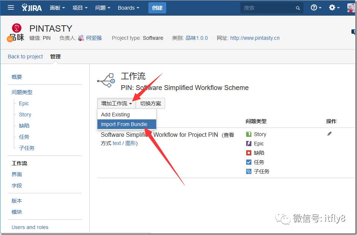Click the red 缺陷 issue type icon

249,153
